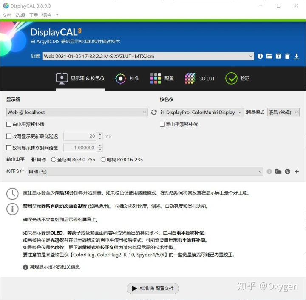Viewport: 306px width, 300px height.
Task: Click the DisplayCAL app logo icon
Action: (6, 6)
